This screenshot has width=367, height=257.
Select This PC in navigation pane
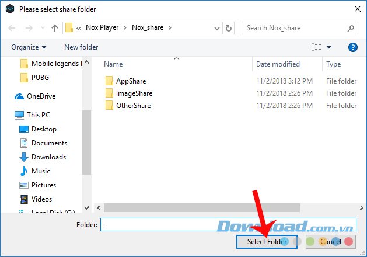click(x=39, y=115)
